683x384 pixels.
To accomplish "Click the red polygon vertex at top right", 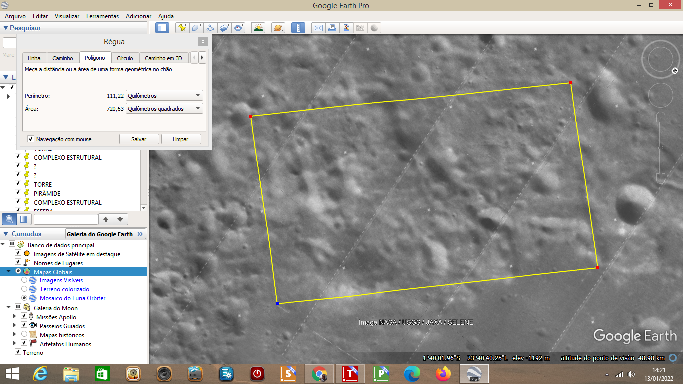I will pos(570,83).
